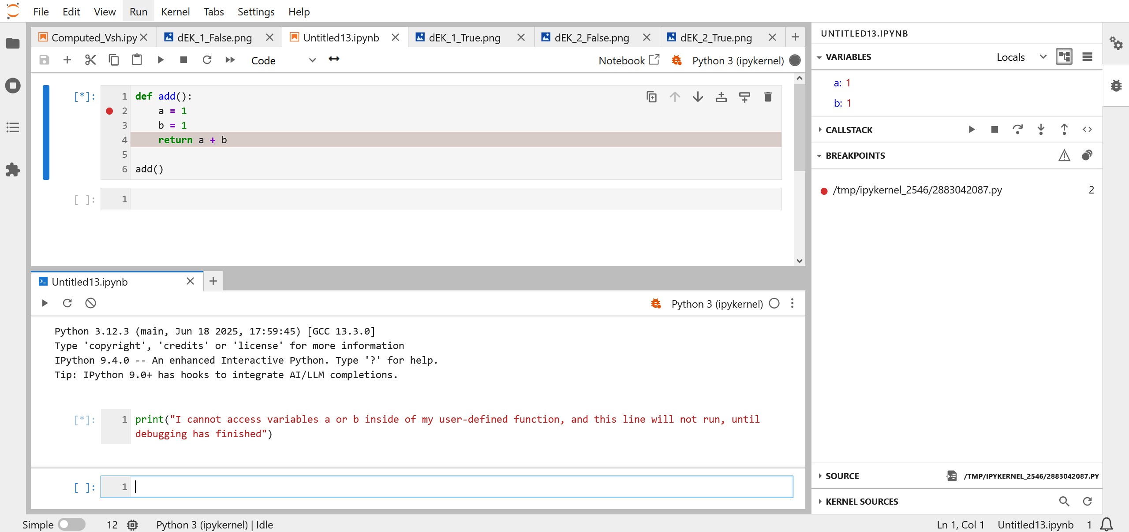The width and height of the screenshot is (1129, 532).
Task: Terminate the debug session with the stop icon
Action: click(994, 130)
